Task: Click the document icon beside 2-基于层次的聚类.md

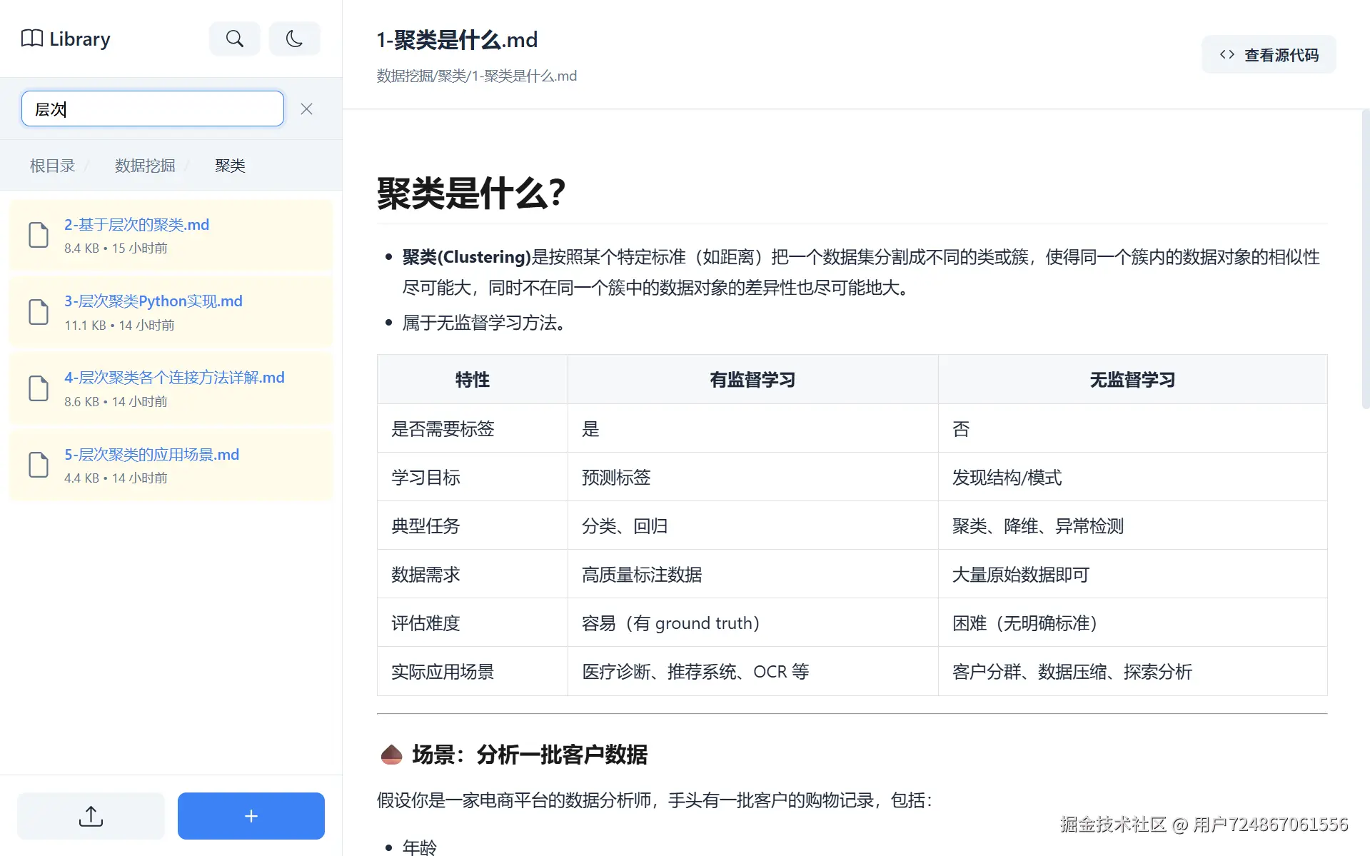Action: click(39, 234)
